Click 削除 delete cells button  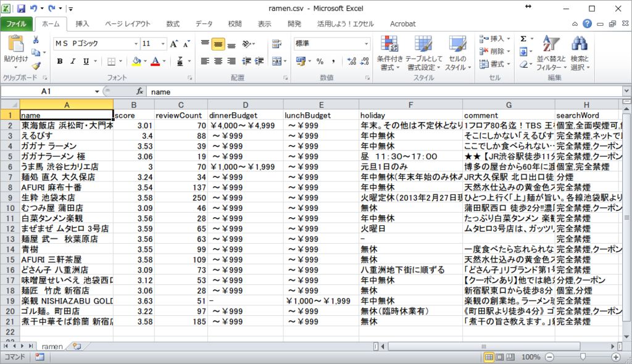494,51
